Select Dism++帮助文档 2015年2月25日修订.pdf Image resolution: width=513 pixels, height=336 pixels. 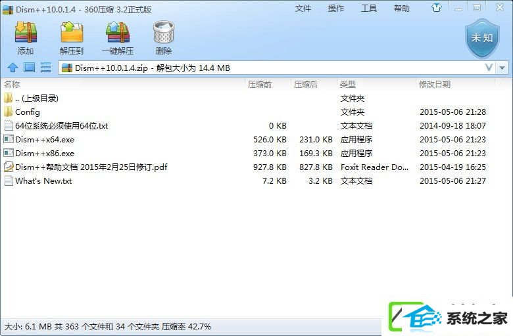click(x=91, y=167)
